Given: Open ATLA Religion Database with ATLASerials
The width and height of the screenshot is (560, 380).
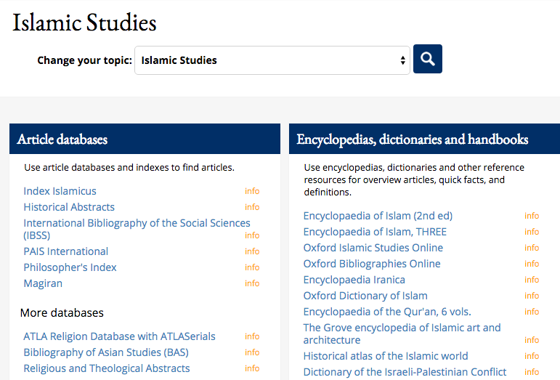Looking at the screenshot, I should (119, 336).
